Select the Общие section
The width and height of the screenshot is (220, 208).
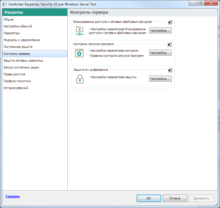tap(35, 19)
